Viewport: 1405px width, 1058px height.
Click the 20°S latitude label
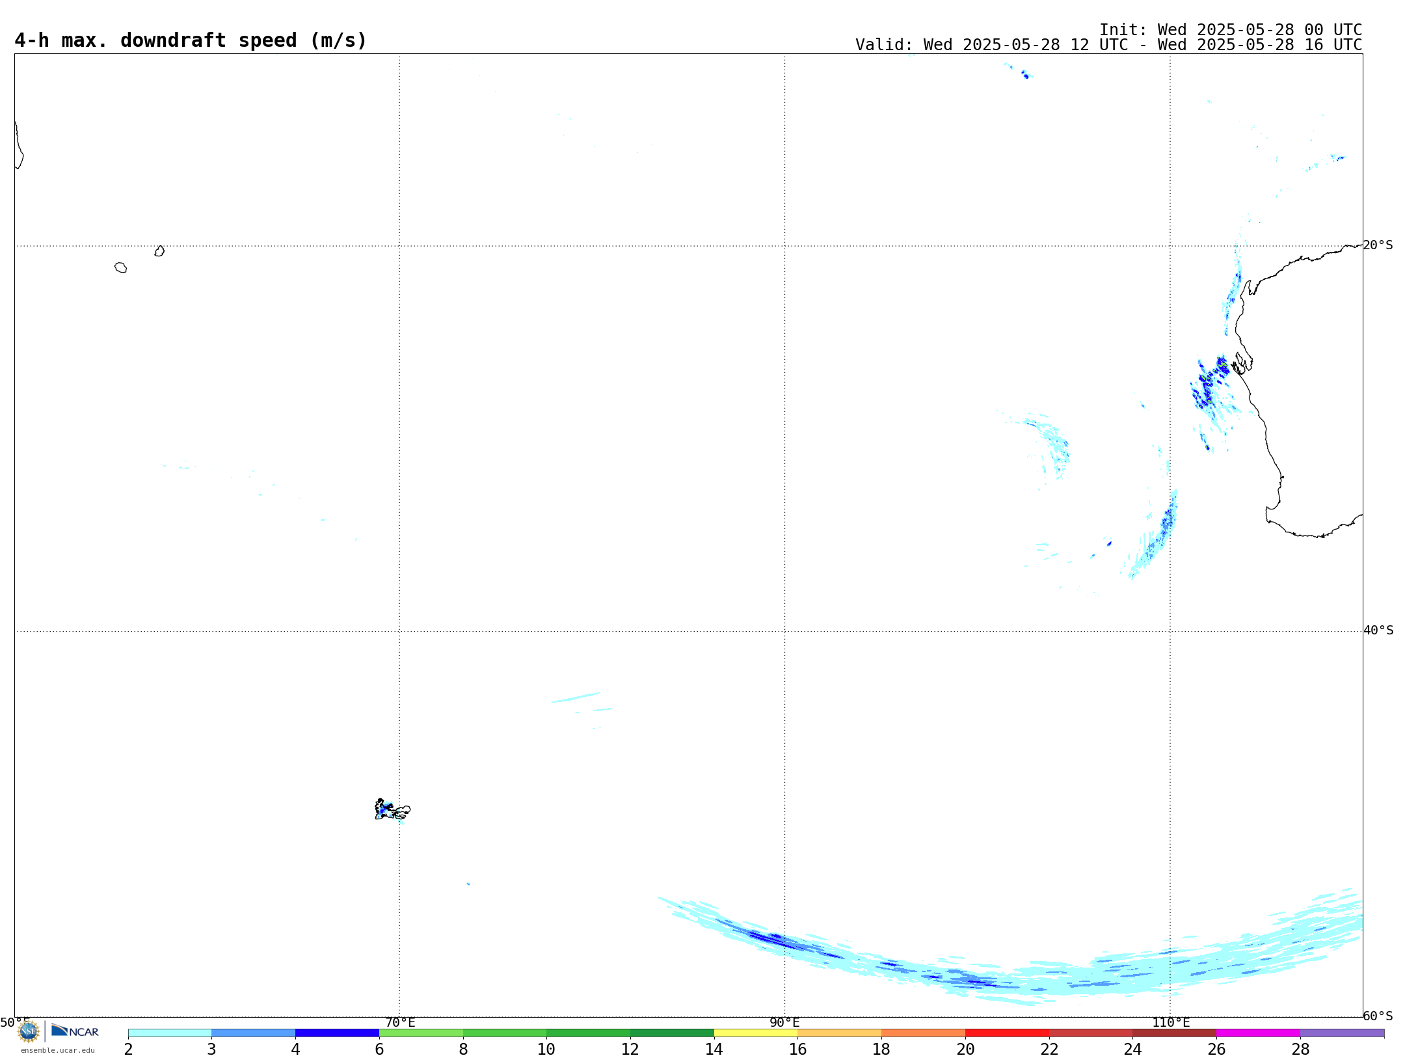pos(1378,245)
